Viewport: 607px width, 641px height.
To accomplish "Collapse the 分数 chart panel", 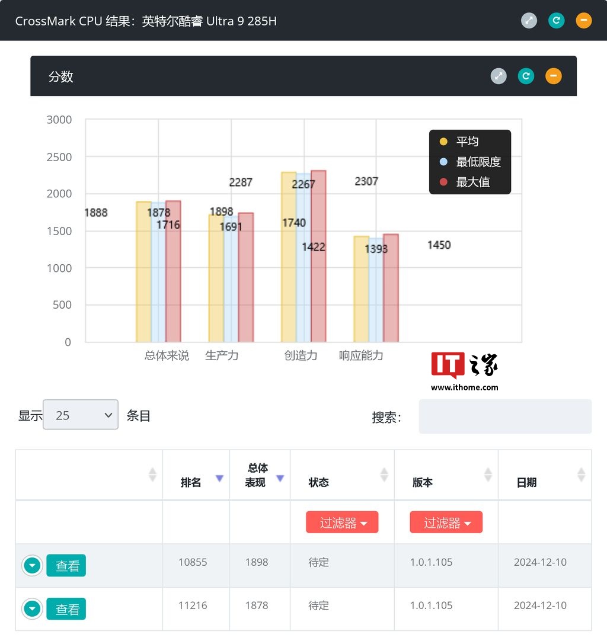I will point(553,76).
